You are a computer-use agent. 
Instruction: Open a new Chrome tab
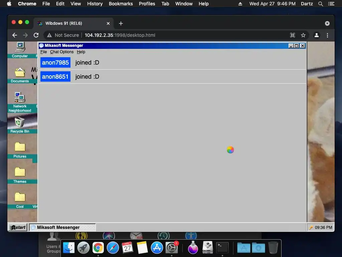[121, 23]
